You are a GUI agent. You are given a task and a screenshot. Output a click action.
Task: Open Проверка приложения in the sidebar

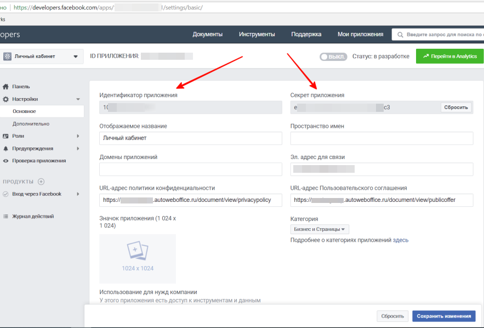(x=39, y=161)
